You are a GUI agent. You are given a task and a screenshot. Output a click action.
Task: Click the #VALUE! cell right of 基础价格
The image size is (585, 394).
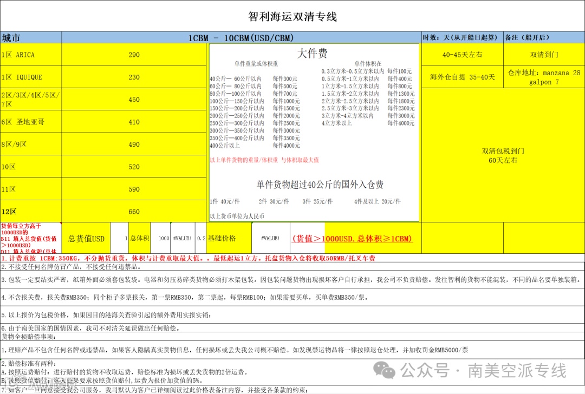point(270,238)
